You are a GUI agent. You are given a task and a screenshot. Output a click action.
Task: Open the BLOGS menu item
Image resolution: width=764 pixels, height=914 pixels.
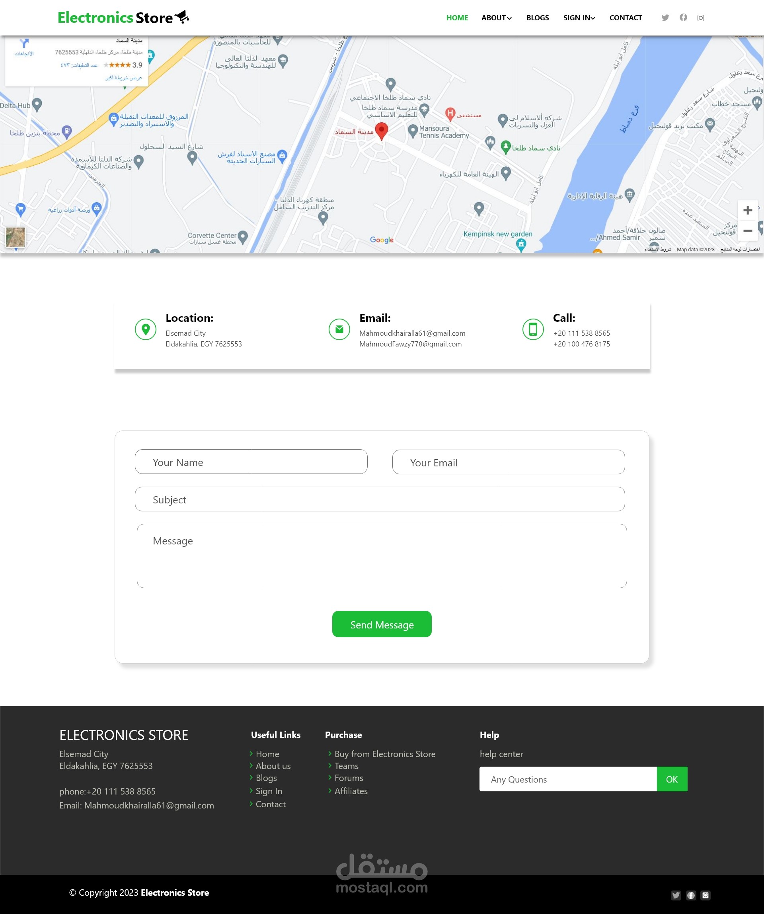pos(538,18)
